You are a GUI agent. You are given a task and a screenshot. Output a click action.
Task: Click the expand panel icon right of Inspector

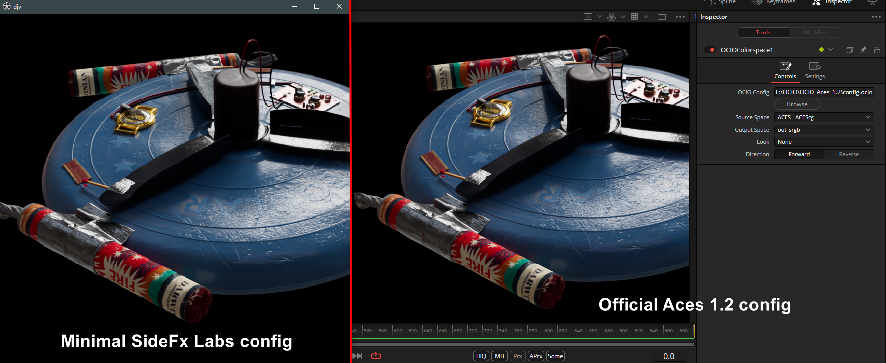click(x=872, y=2)
